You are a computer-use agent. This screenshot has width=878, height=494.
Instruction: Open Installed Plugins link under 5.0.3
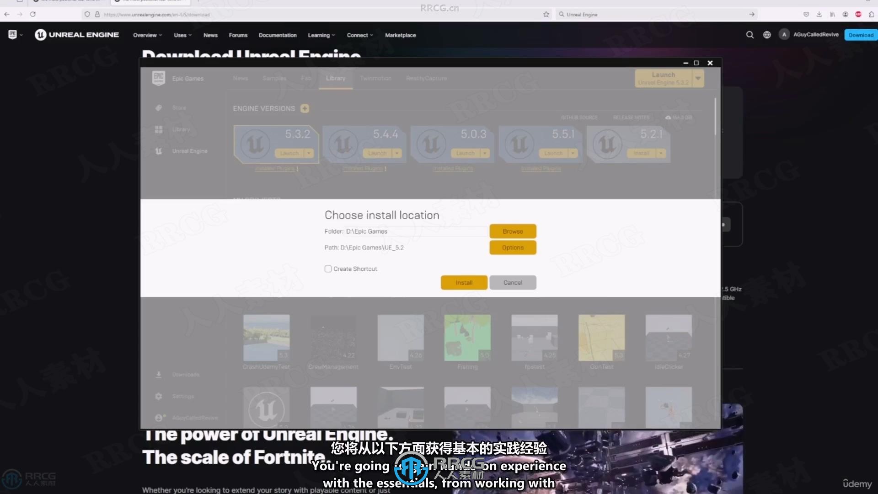pyautogui.click(x=453, y=169)
